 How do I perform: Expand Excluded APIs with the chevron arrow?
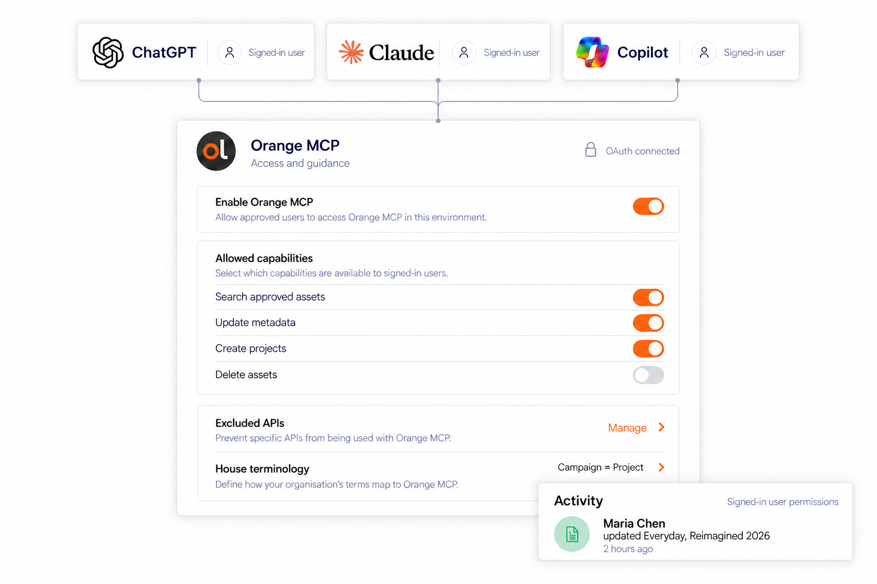click(x=661, y=427)
